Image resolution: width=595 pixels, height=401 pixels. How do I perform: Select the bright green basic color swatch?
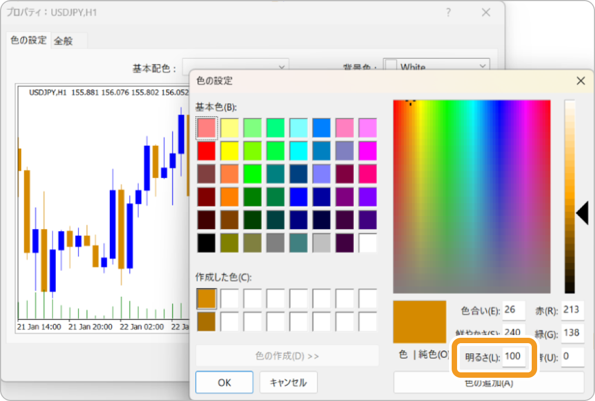(x=253, y=174)
